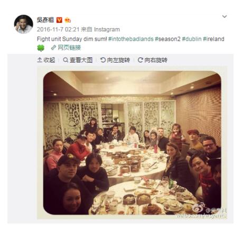The width and height of the screenshot is (242, 227).
Task: Rotate image left with 向左旋转
Action: click(115, 60)
